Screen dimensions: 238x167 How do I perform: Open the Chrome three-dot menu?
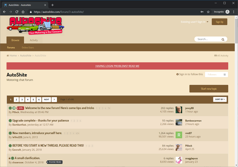click(x=234, y=12)
